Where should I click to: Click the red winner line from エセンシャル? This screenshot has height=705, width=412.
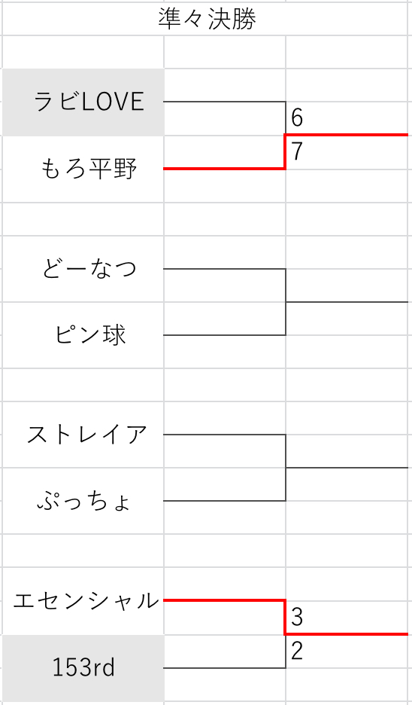click(224, 600)
